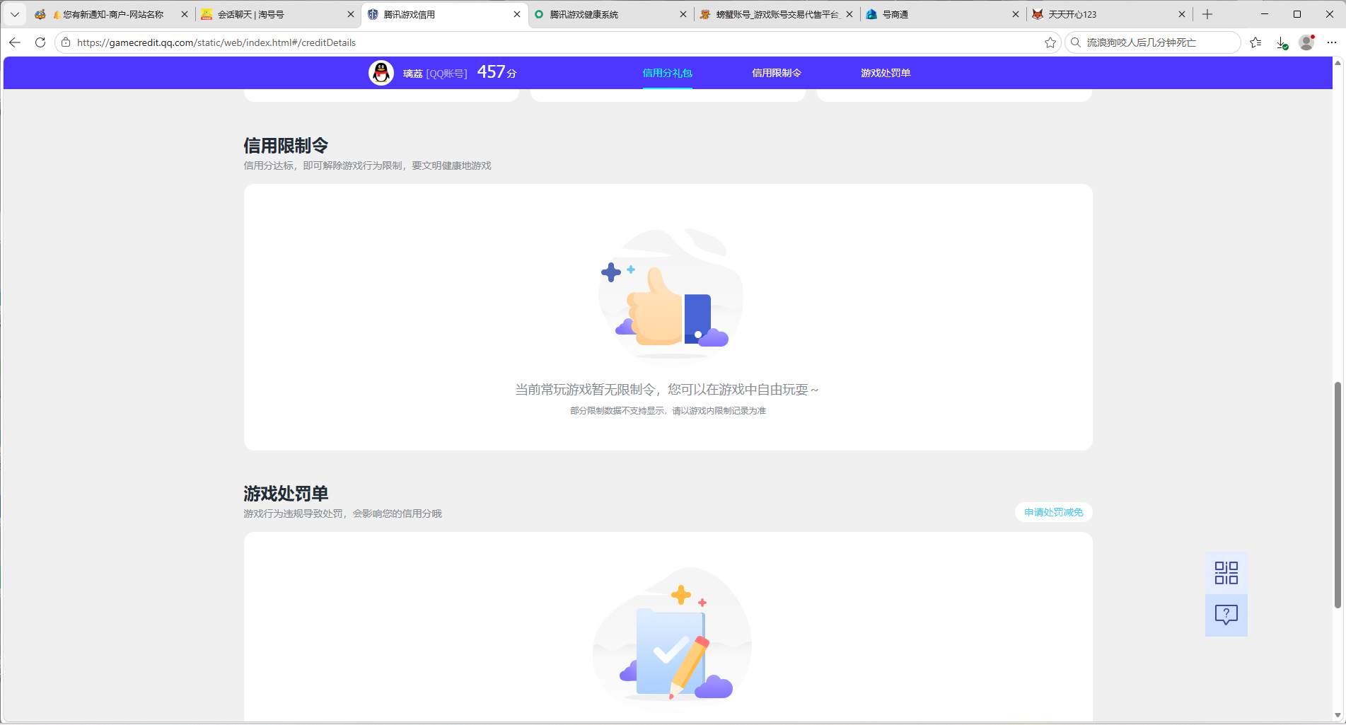The width and height of the screenshot is (1346, 725).
Task: Click the site lock icon in address bar
Action: point(66,42)
